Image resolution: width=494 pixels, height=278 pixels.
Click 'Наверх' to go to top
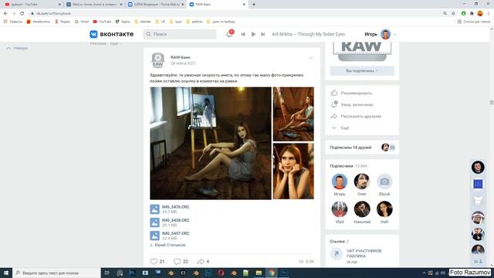click(17, 48)
